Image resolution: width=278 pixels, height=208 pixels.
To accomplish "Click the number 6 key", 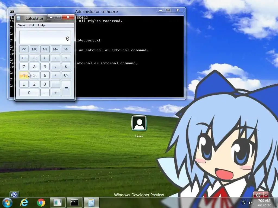I will (x=45, y=75).
